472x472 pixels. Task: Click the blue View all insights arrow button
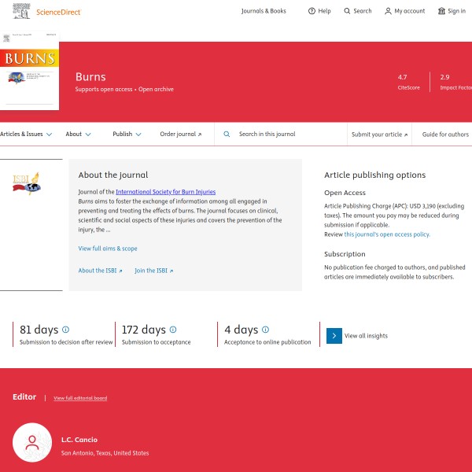click(334, 336)
